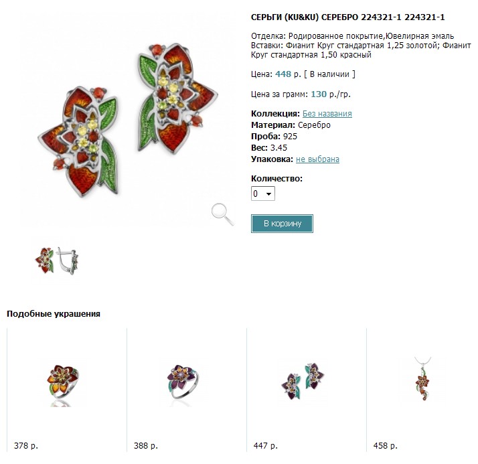Click the "Подобные украшения" heading
478x464 pixels.
(54, 313)
